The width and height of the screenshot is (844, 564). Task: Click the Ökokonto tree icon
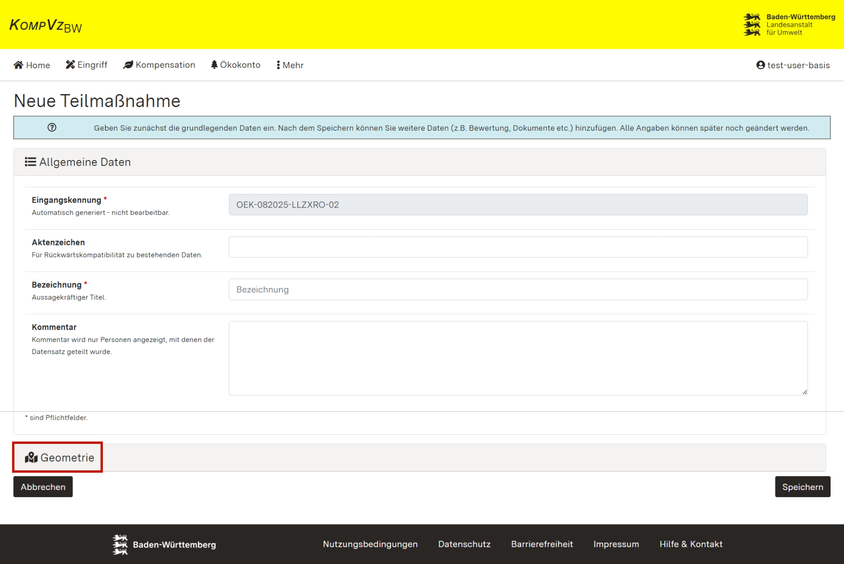pos(214,65)
